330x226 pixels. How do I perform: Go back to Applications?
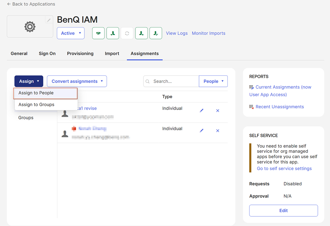pos(31,4)
